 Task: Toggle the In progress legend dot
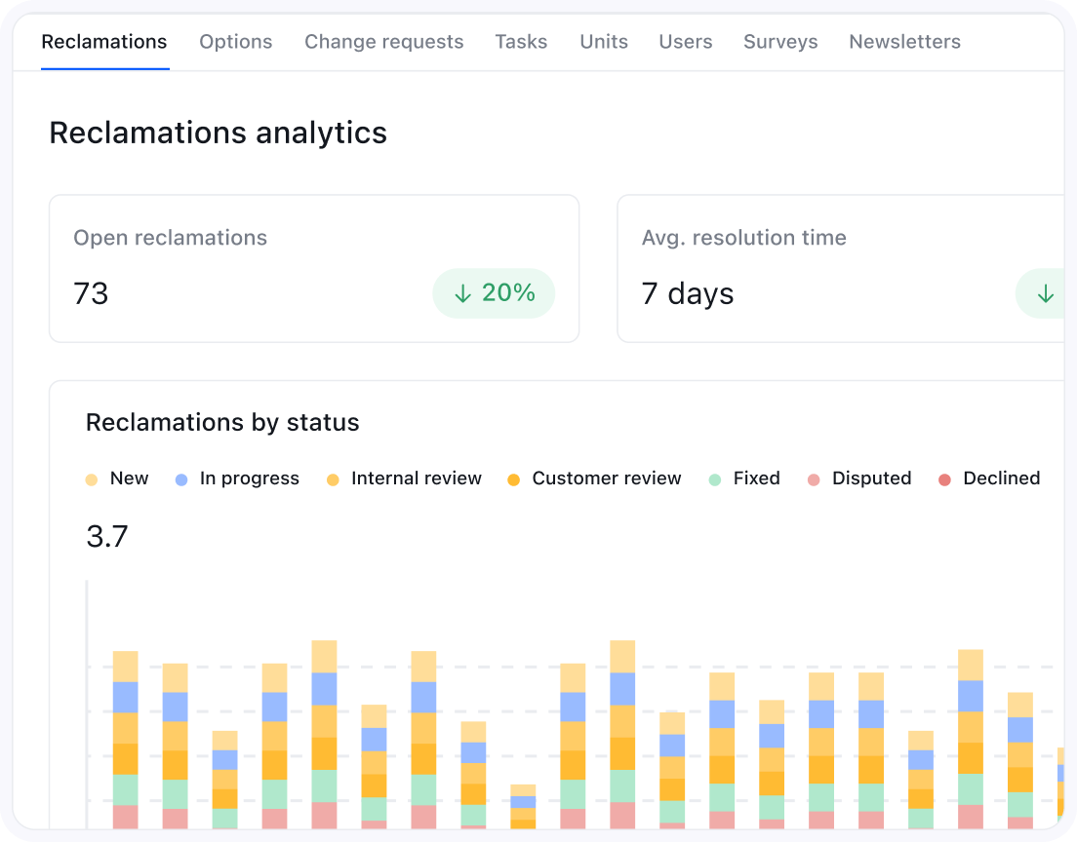point(181,479)
